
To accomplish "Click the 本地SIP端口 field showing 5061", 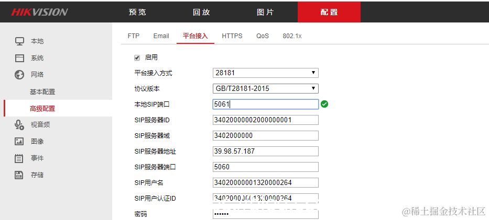I will point(265,105).
